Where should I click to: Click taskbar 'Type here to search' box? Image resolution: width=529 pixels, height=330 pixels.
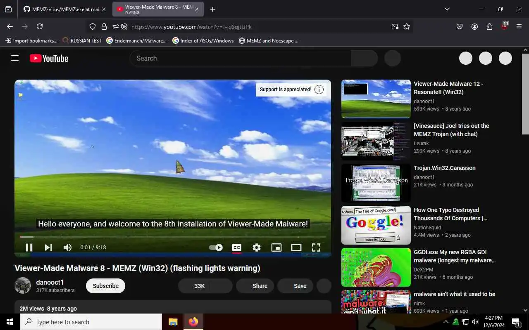(x=91, y=322)
